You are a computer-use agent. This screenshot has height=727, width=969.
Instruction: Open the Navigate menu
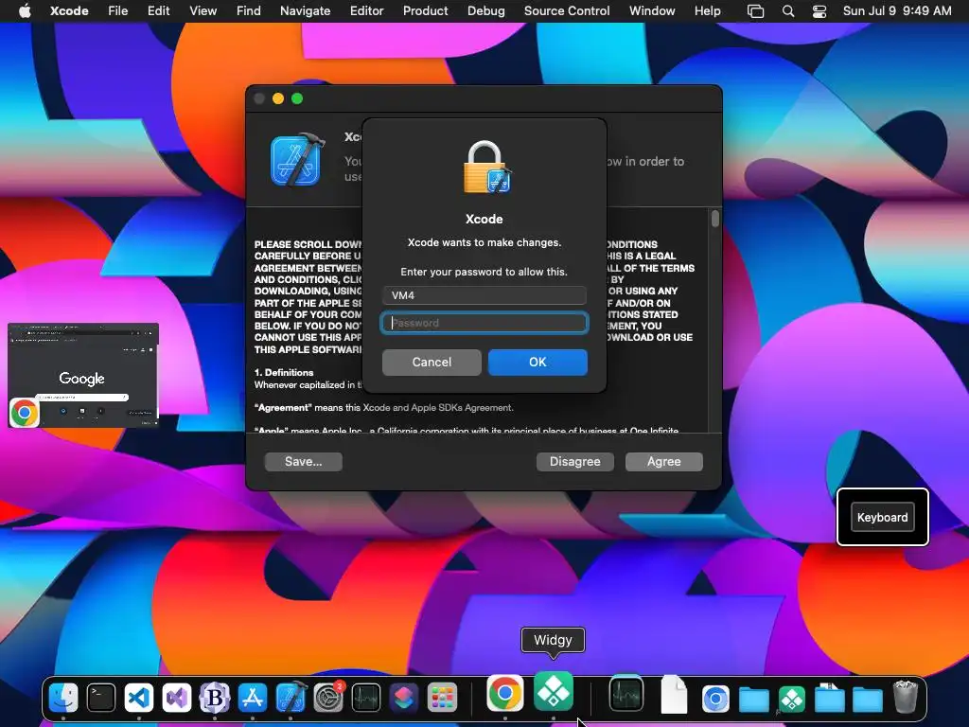306,10
